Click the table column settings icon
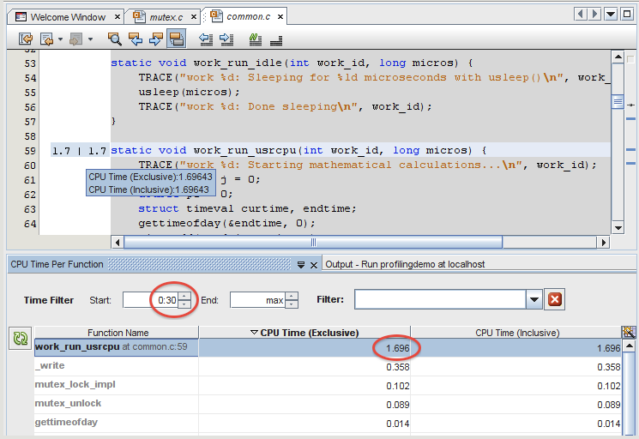This screenshot has width=639, height=439. tap(629, 332)
